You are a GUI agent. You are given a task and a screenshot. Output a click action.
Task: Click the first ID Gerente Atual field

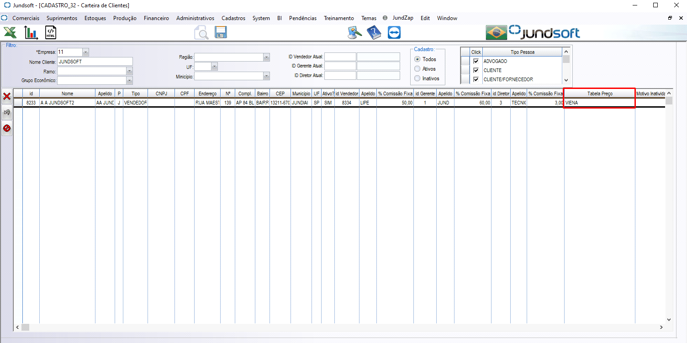340,66
